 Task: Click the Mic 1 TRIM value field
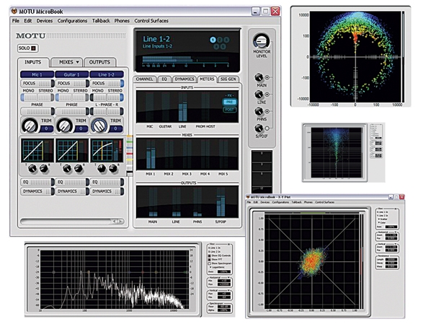point(46,128)
